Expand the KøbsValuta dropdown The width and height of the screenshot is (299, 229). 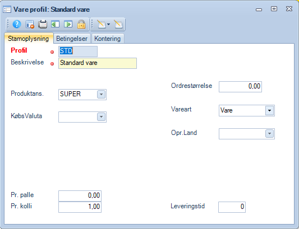coord(101,117)
